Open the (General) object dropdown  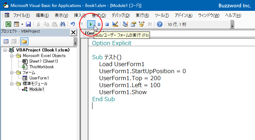[x=89, y=34]
